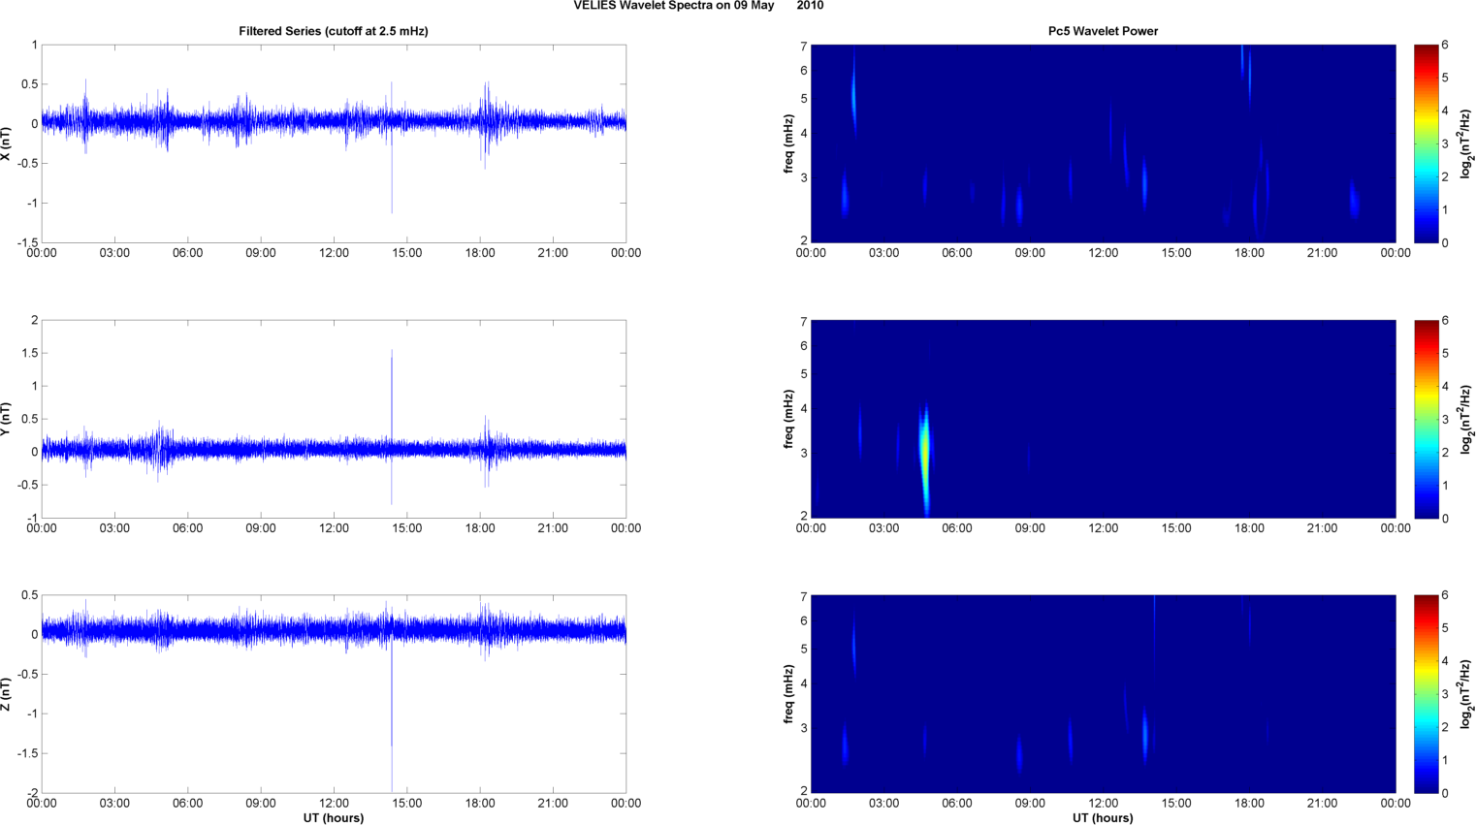
Task: Select the 'Pc5 Wavelet Power' heading
Action: tap(1103, 31)
